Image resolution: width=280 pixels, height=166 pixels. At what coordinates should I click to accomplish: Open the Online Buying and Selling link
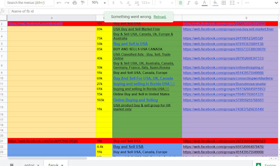click(135, 100)
